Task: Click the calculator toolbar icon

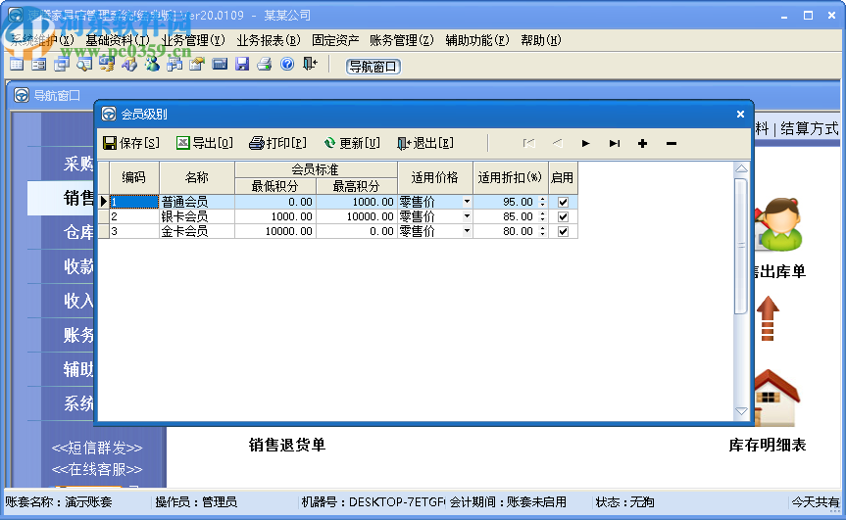Action: click(x=220, y=66)
